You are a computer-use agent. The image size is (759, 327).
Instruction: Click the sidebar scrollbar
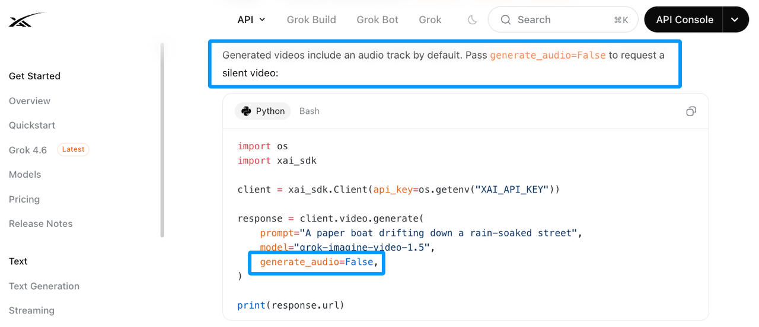[162, 140]
